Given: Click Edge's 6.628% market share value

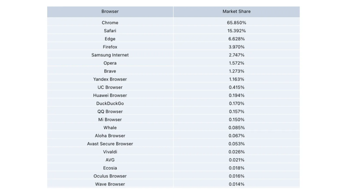Looking at the screenshot, I should [x=237, y=39].
